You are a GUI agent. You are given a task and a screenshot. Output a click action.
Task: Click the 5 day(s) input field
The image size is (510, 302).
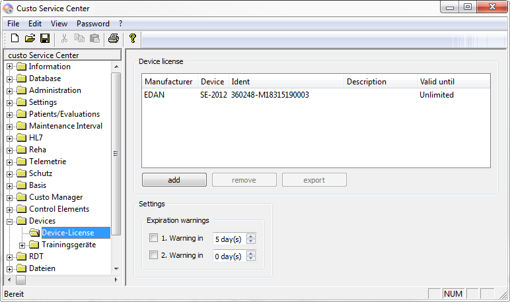click(230, 239)
